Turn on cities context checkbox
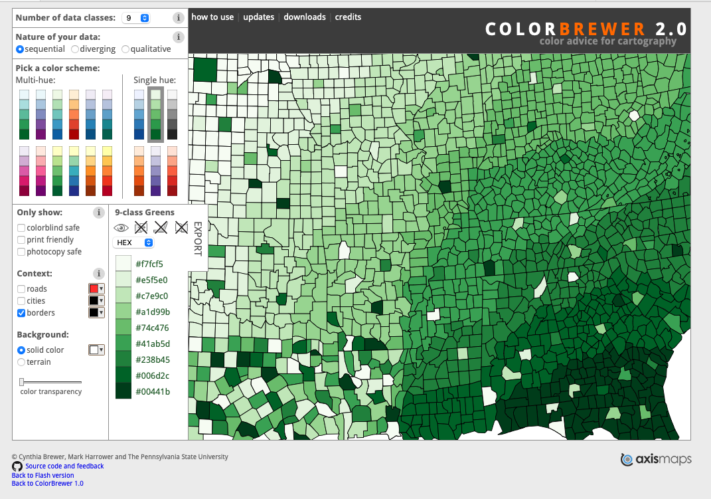The image size is (711, 499). point(21,301)
